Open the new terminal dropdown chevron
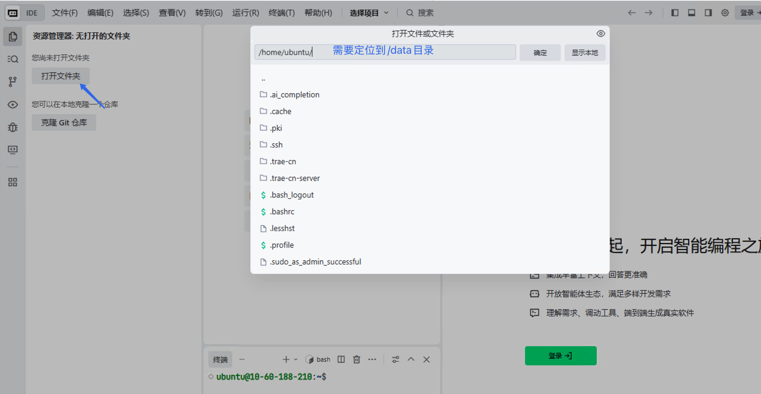The height and width of the screenshot is (394, 761). [296, 359]
